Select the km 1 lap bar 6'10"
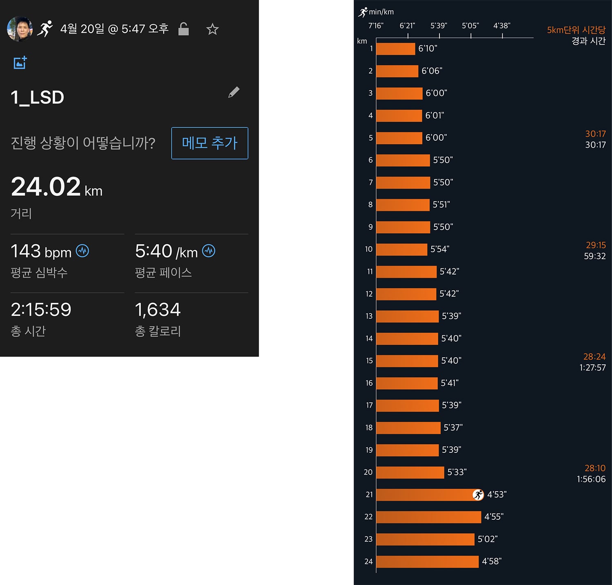The height and width of the screenshot is (585, 612). 395,49
